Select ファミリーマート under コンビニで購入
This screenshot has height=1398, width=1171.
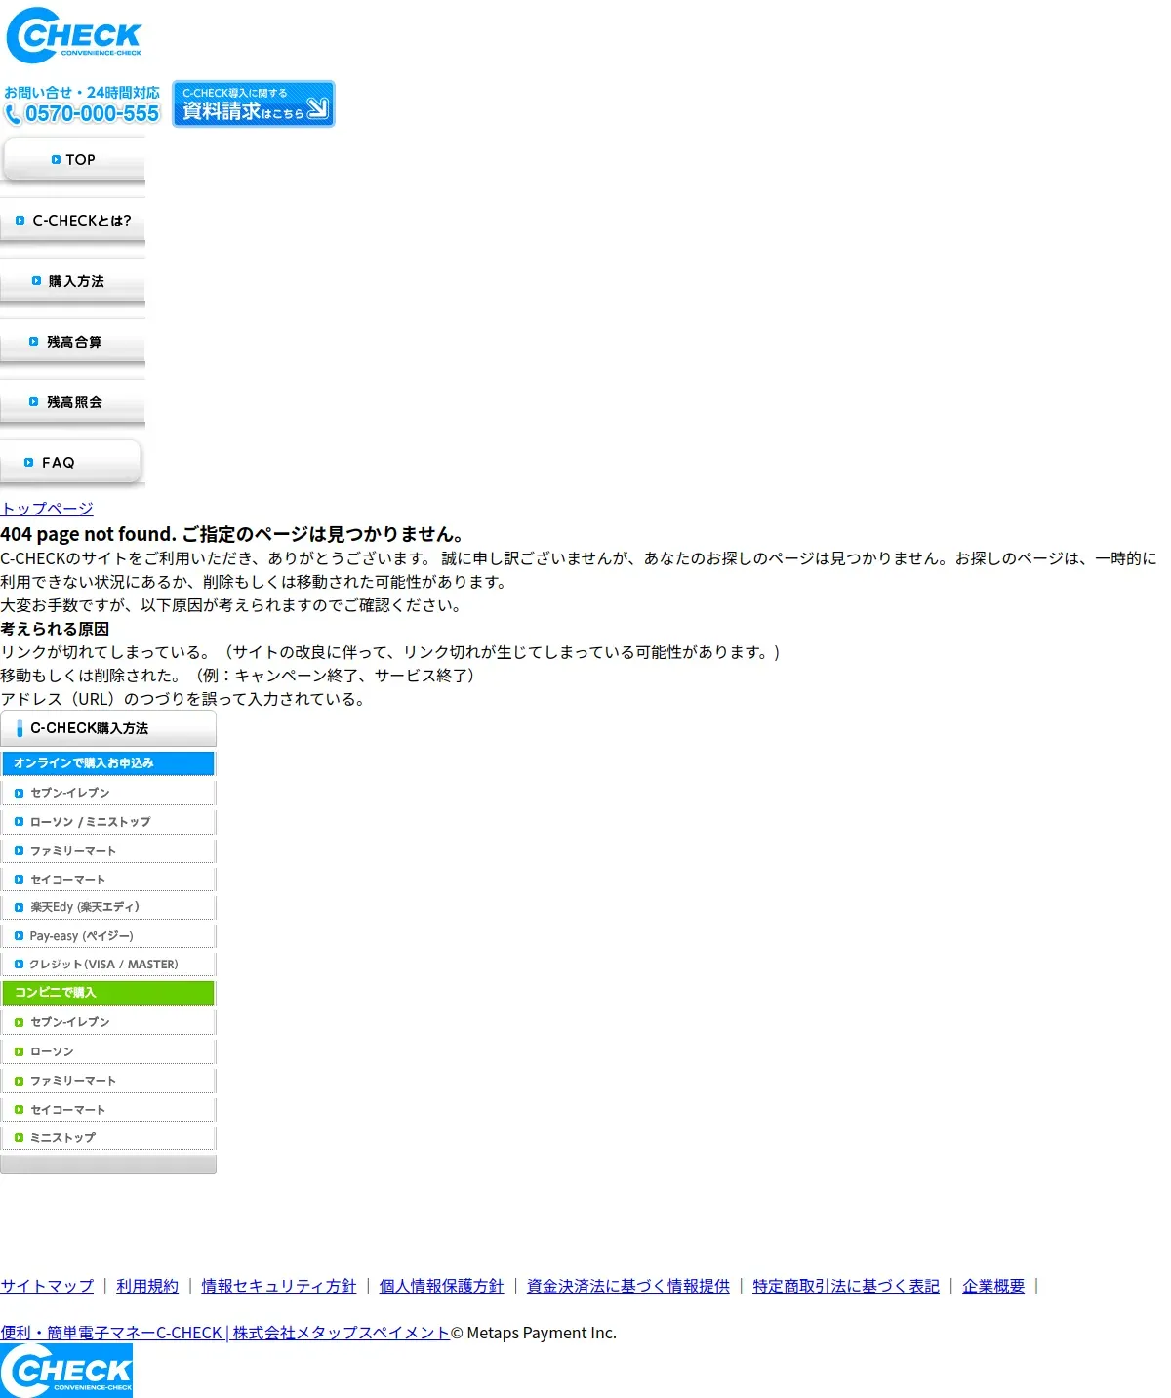pyautogui.click(x=108, y=1081)
